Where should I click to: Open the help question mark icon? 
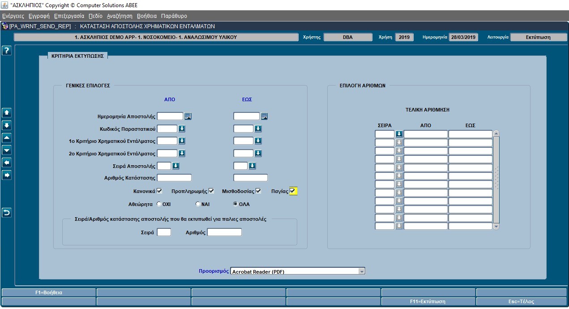(7, 51)
